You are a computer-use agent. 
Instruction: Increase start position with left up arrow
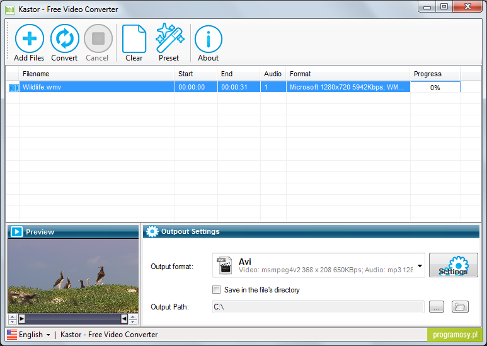coord(13,316)
